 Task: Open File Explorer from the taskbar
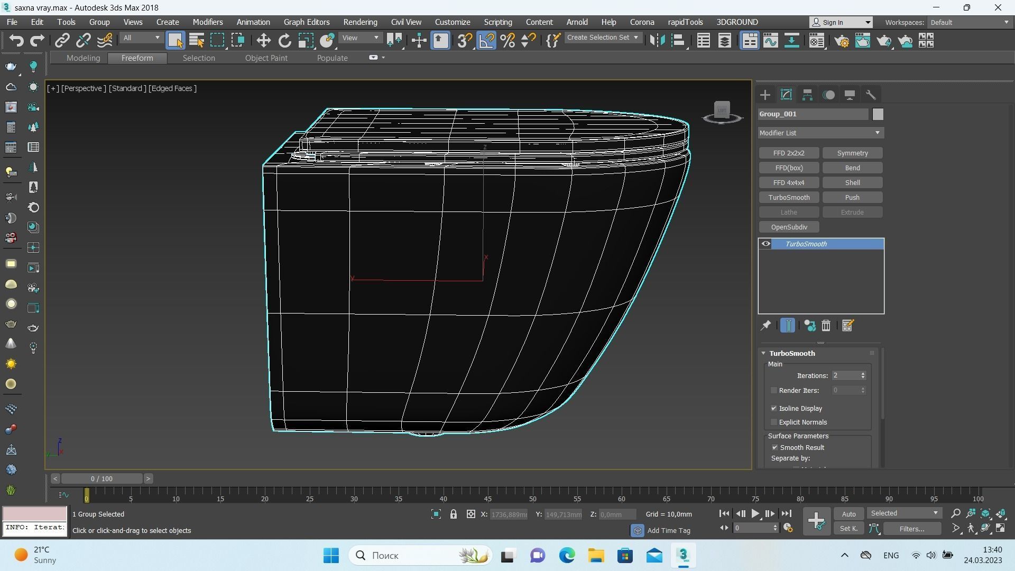coord(596,556)
